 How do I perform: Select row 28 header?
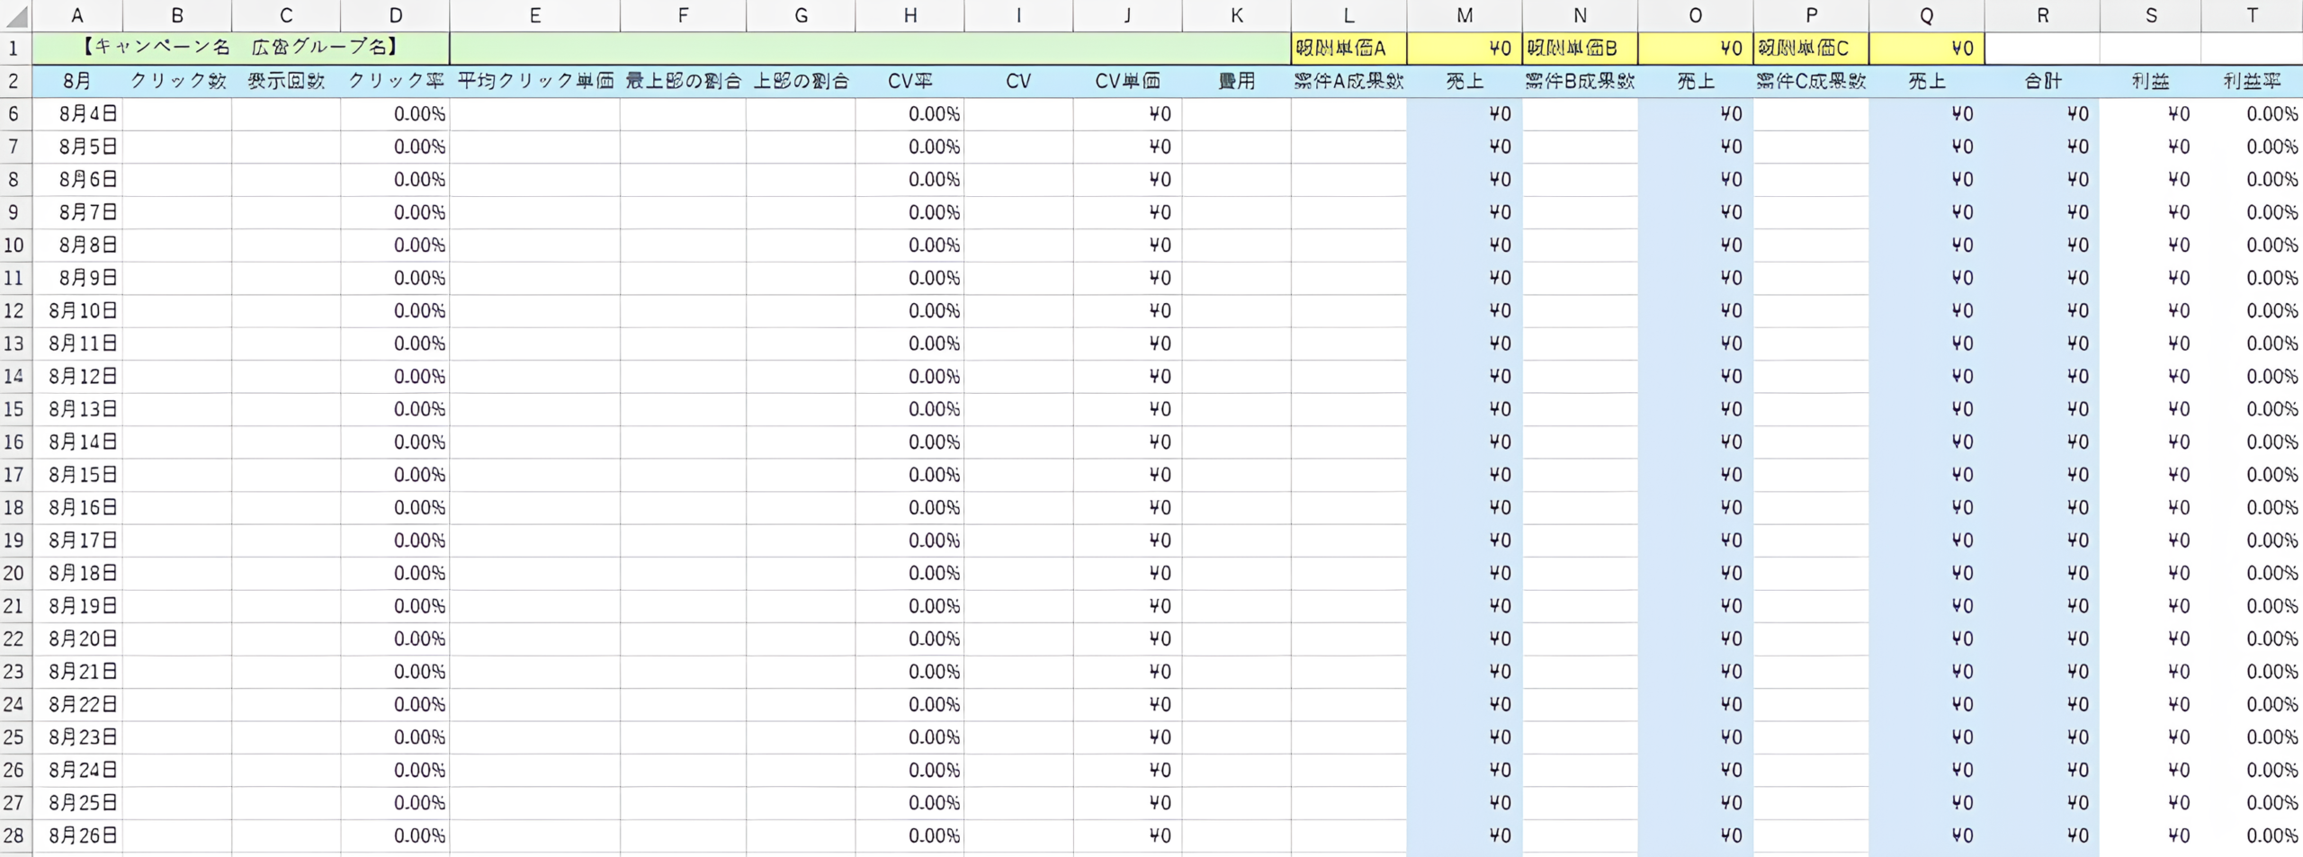(x=14, y=835)
